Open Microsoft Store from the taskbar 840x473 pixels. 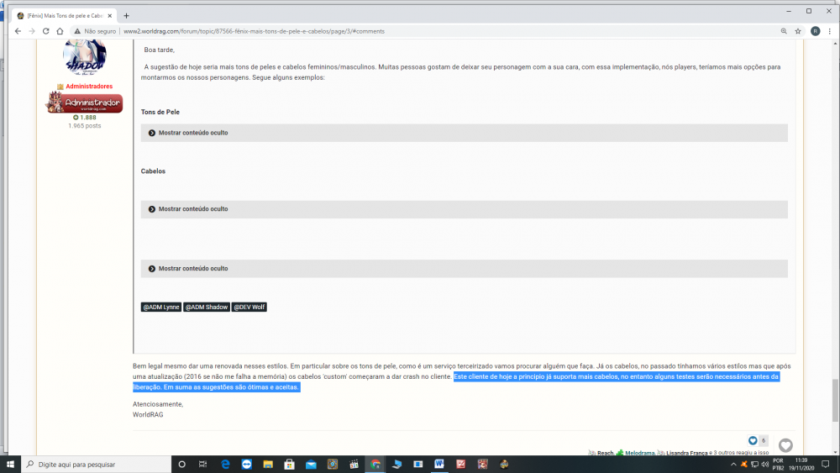[289, 464]
